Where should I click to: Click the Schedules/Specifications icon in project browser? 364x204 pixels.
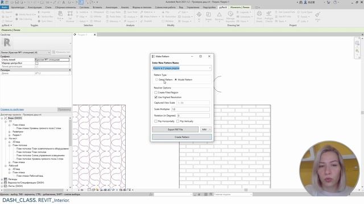click(6, 182)
